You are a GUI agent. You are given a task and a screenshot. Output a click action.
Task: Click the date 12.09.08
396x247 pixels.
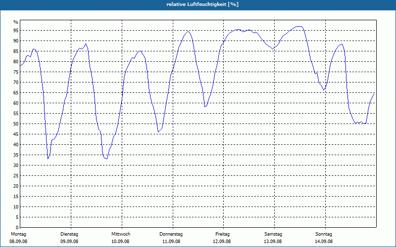point(222,242)
